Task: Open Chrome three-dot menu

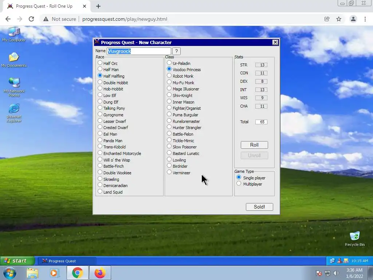Action: 365,19
